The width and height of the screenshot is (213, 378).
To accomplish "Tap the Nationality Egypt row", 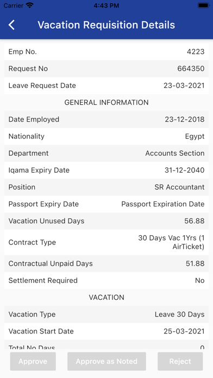I will click(x=106, y=136).
